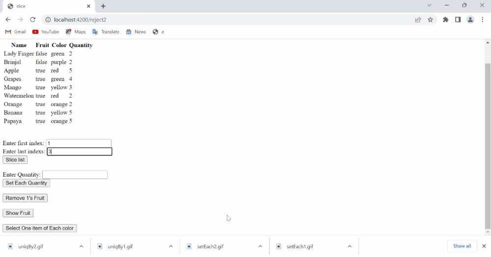Open the tab search chevron
491x257 pixels.
[429, 5]
